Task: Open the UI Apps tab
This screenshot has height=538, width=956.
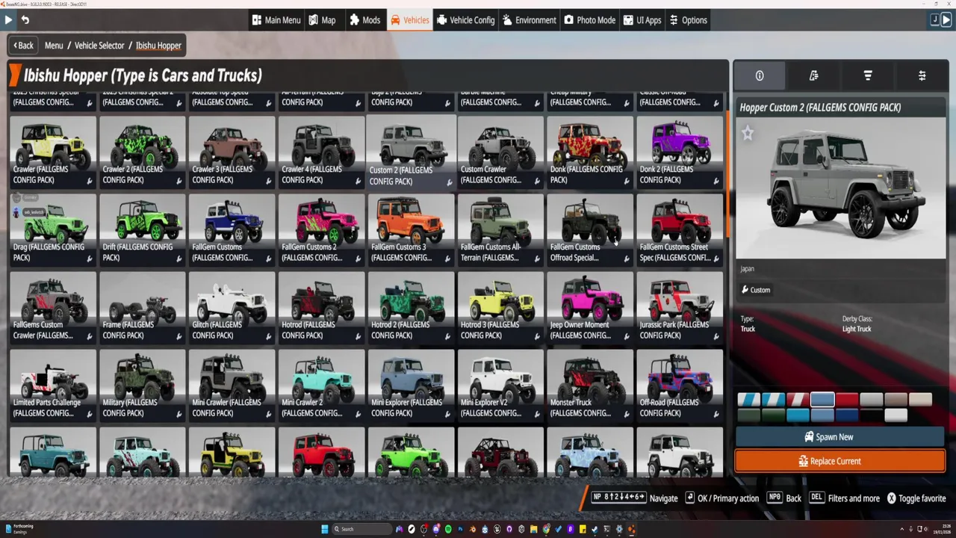Action: (642, 20)
